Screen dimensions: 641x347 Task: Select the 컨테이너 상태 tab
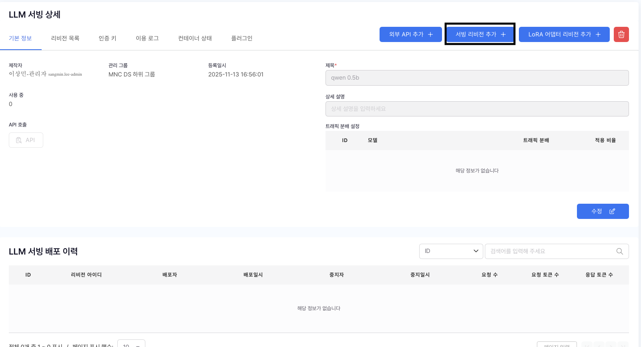coord(195,38)
